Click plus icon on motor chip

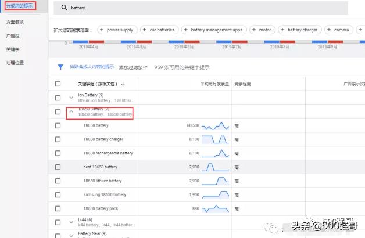point(254,30)
